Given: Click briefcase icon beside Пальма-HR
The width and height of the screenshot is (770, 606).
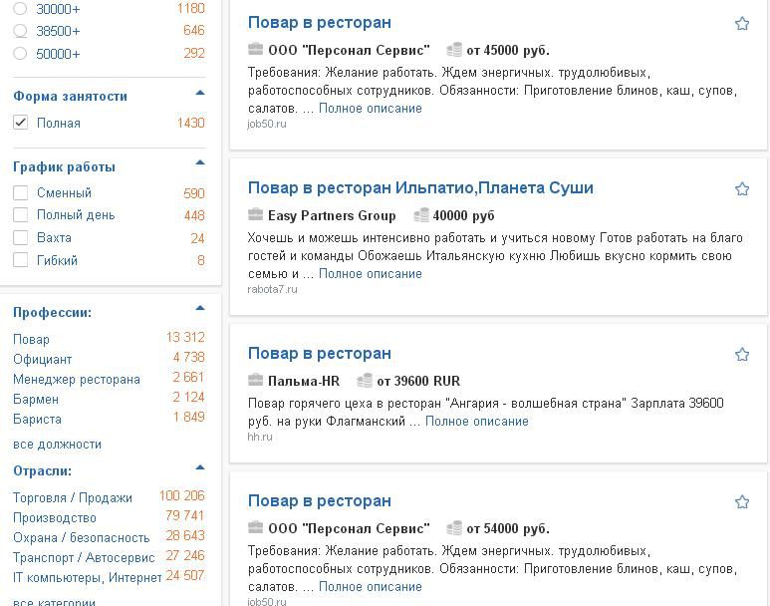Looking at the screenshot, I should click(255, 381).
